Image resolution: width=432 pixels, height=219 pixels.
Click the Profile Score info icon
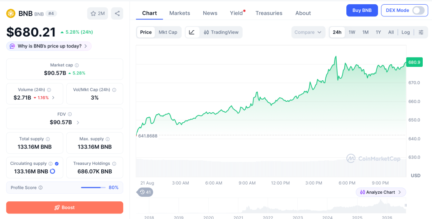tap(40, 188)
